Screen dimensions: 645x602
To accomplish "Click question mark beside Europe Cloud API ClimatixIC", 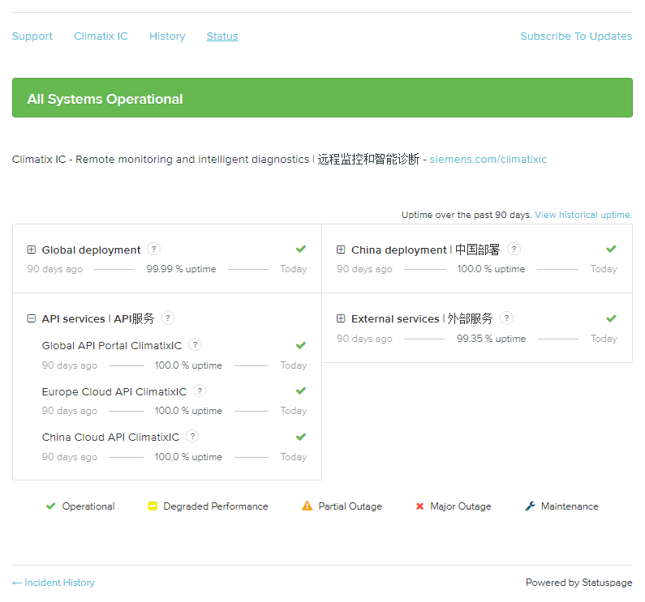I will pyautogui.click(x=200, y=391).
